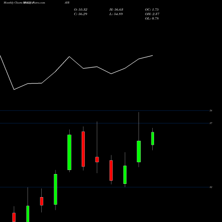The height and width of the screenshot is (222, 222).
Task: Open the Monthly Charts MunafaSutra.com title
Action: click(24, 3)
